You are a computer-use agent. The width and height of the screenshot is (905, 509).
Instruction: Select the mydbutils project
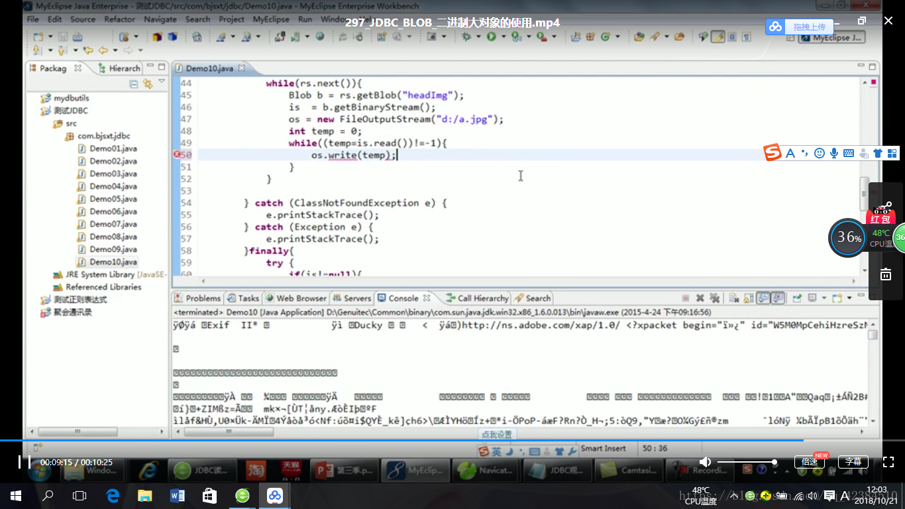coord(65,98)
